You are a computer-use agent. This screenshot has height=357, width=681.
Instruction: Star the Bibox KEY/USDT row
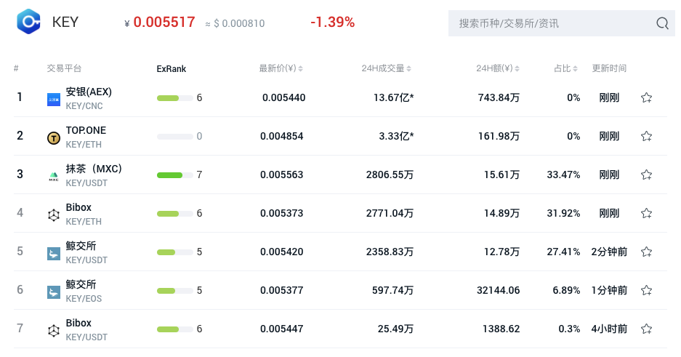coord(646,329)
